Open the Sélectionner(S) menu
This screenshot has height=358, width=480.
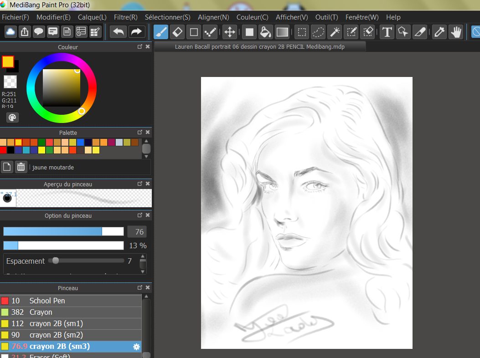click(x=167, y=17)
